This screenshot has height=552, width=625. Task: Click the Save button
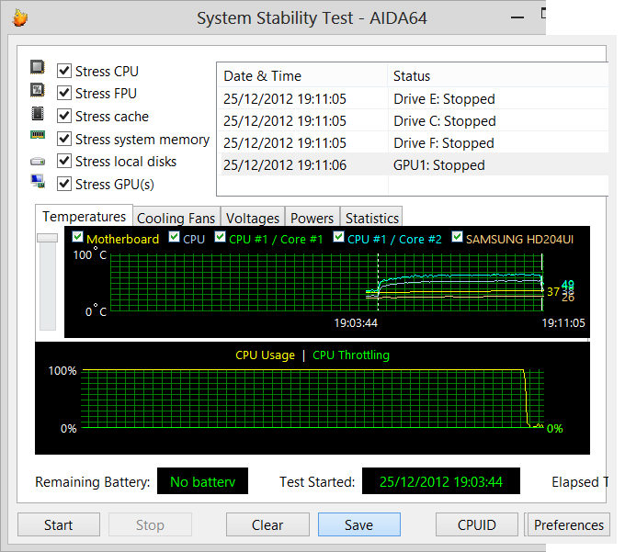tap(358, 524)
